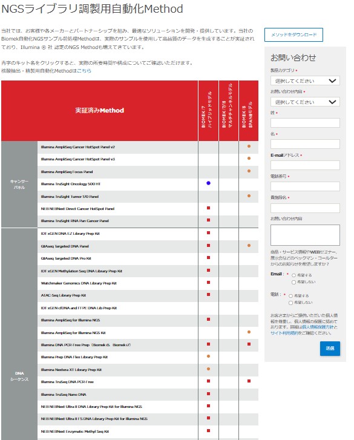Image resolution: width=354 pixels, height=440 pixels.
Task: Select Email 希望する radio button
Action: click(293, 275)
